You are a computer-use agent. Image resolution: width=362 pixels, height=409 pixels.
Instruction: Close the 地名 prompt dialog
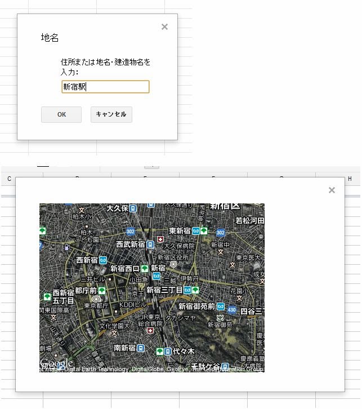click(x=164, y=26)
